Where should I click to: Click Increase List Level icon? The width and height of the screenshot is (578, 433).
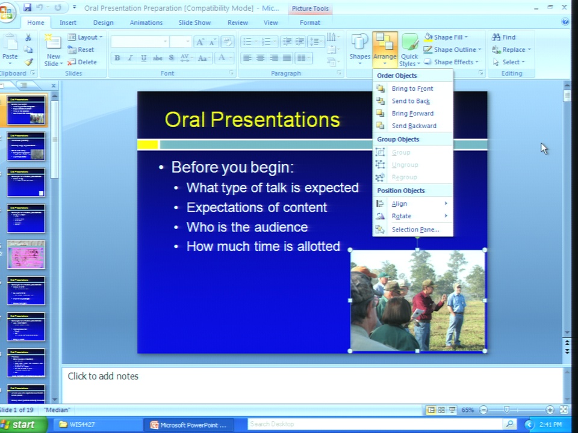point(300,41)
